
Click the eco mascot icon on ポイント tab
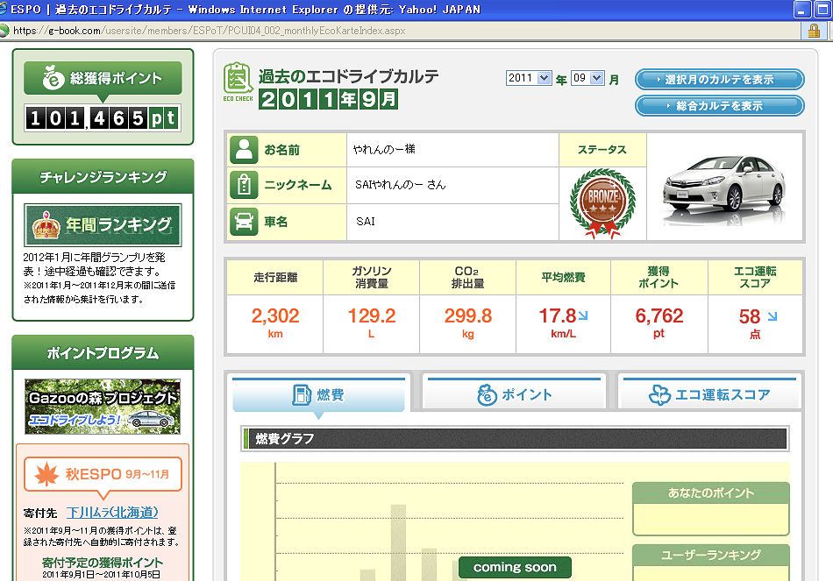click(487, 394)
